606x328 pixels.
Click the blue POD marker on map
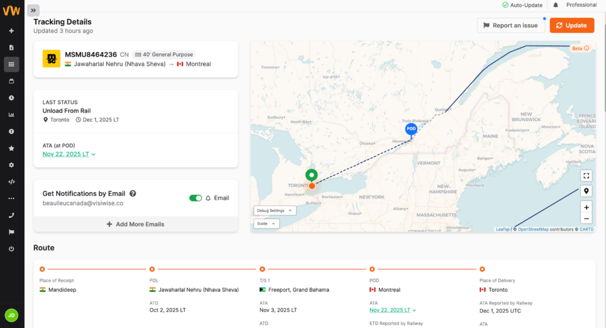[411, 129]
